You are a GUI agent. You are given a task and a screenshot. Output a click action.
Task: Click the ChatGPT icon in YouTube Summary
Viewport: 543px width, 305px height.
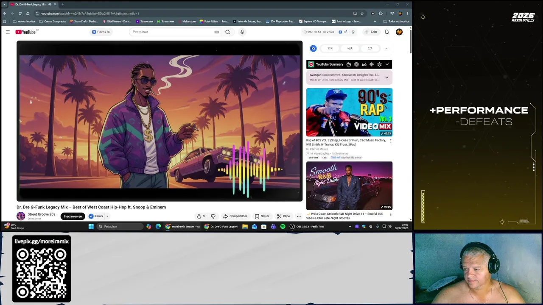pos(356,64)
